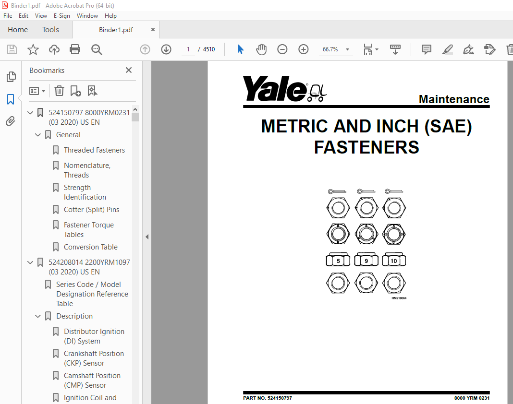The height and width of the screenshot is (404, 513).
Task: Zoom out with the minus icon
Action: pos(282,49)
